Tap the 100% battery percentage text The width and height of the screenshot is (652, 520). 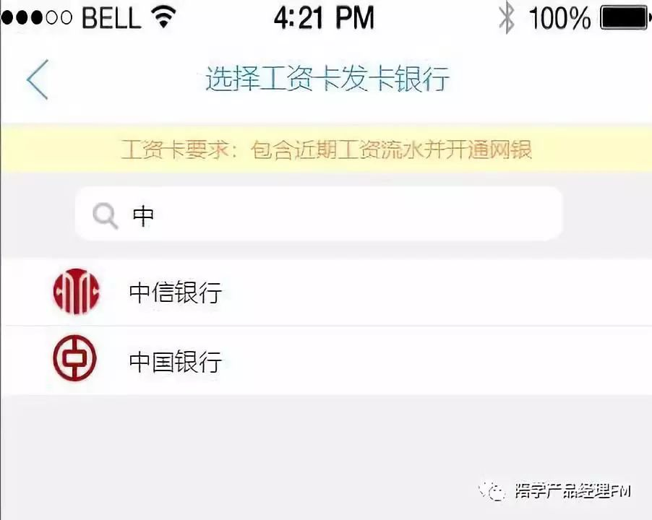pyautogui.click(x=559, y=18)
